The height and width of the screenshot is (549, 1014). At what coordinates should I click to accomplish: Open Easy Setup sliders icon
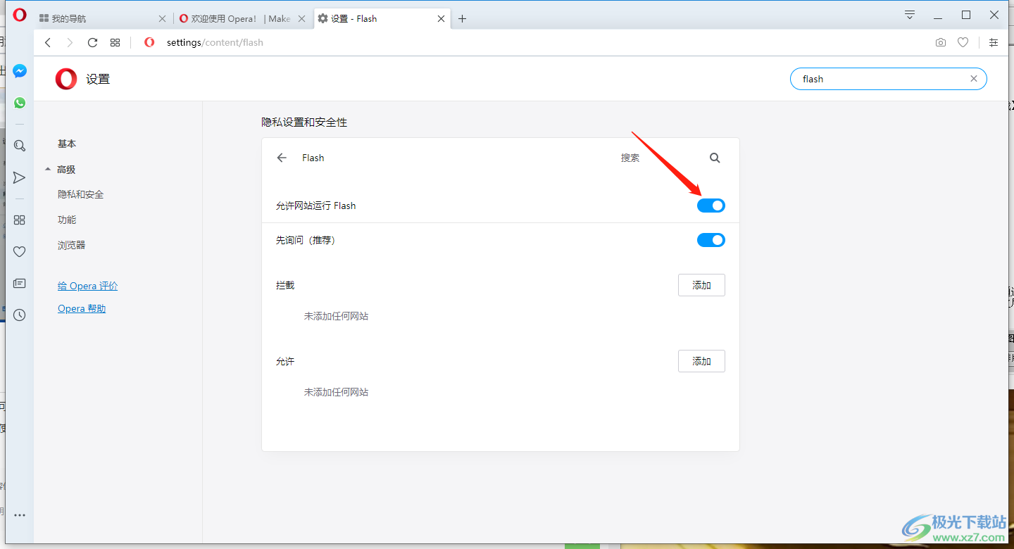[994, 42]
